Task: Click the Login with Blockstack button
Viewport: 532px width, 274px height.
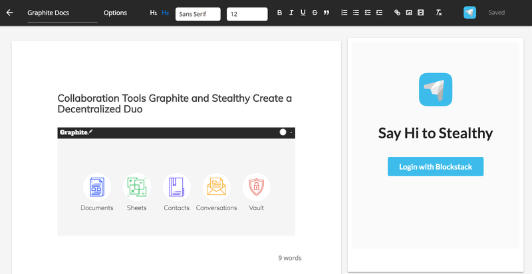Action: (x=435, y=167)
